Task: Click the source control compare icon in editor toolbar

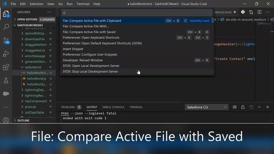Action: (x=251, y=12)
